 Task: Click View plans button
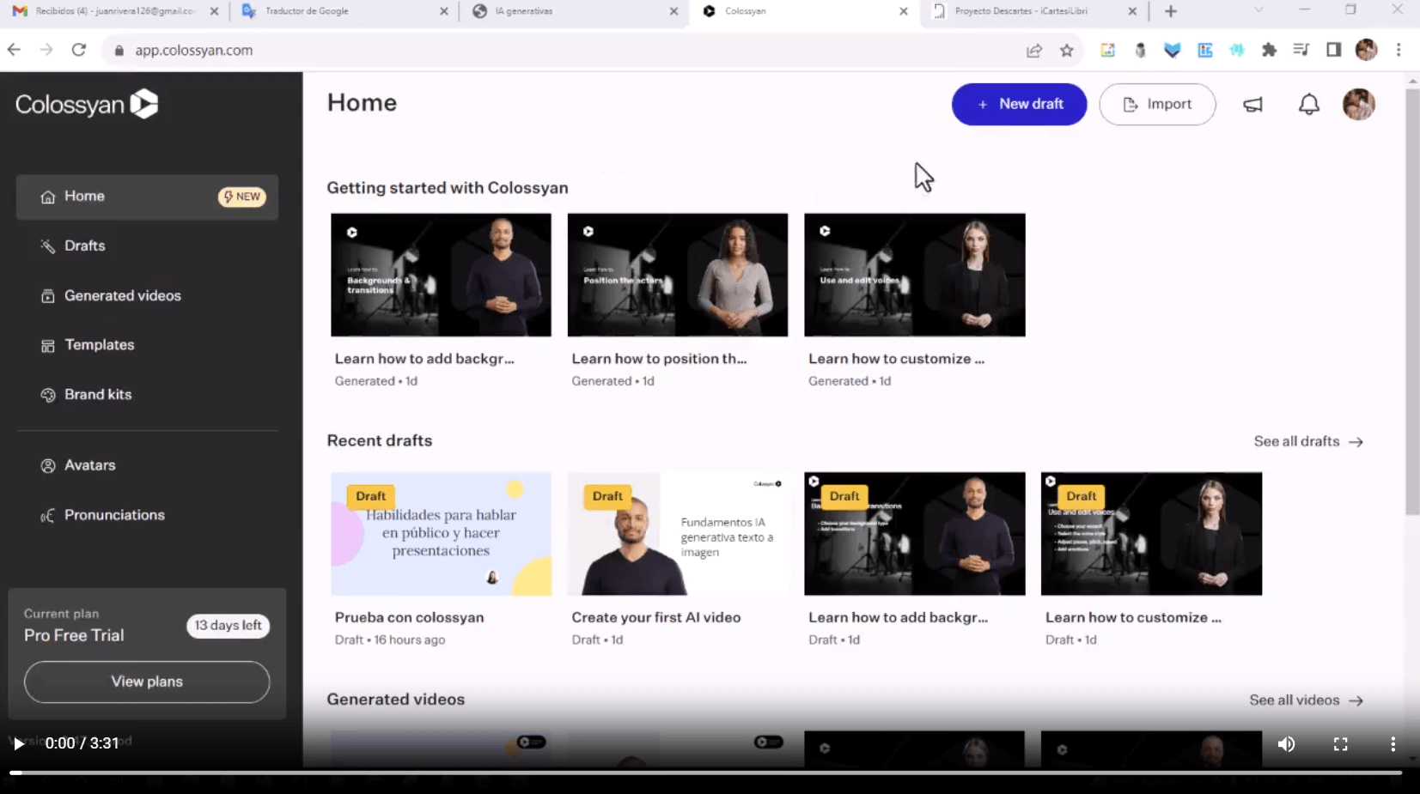(x=147, y=682)
